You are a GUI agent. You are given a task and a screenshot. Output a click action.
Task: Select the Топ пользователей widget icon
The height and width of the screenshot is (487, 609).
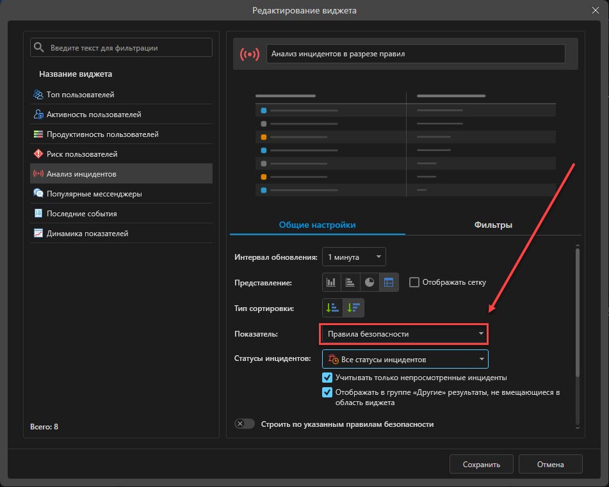pyautogui.click(x=38, y=94)
